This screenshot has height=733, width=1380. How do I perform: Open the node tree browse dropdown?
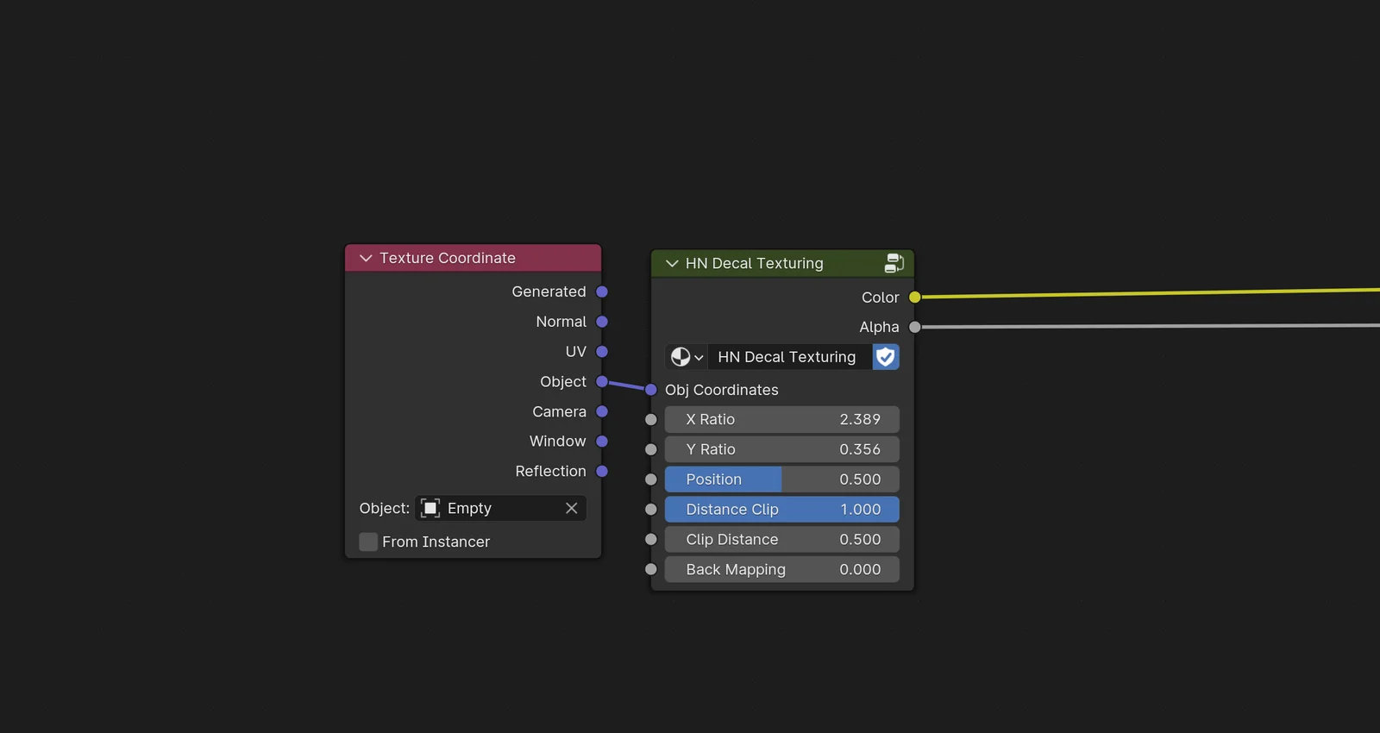tap(687, 357)
